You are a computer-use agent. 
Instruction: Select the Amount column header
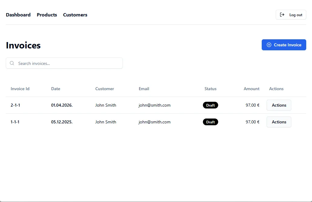251,89
